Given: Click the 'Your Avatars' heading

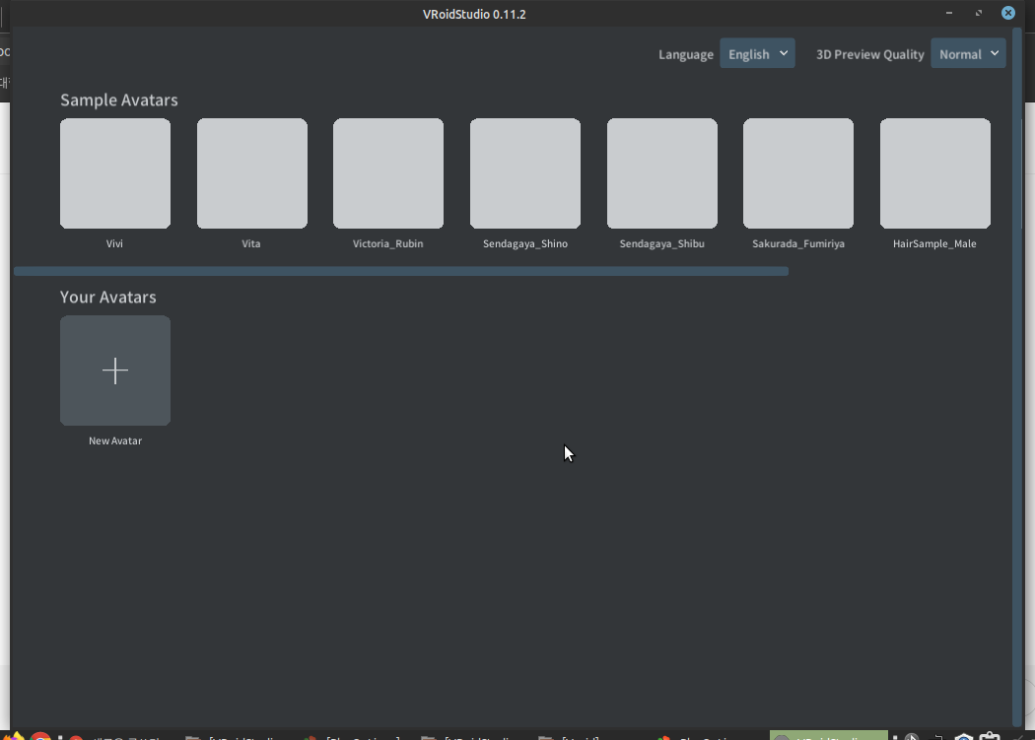Looking at the screenshot, I should click(x=108, y=297).
